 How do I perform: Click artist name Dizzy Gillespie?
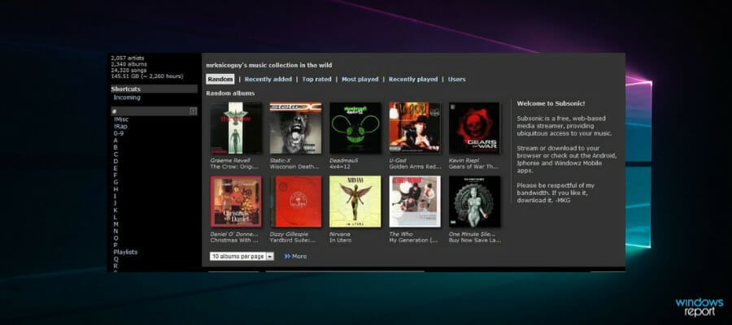(x=290, y=234)
